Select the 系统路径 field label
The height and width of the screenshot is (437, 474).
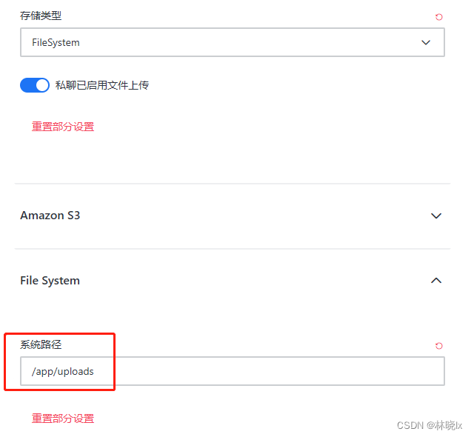point(41,344)
